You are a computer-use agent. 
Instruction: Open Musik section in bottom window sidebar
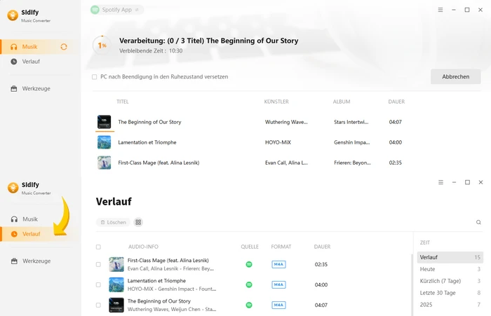point(30,219)
